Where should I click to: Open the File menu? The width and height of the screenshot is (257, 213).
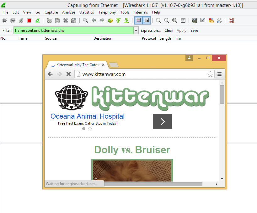(5, 12)
